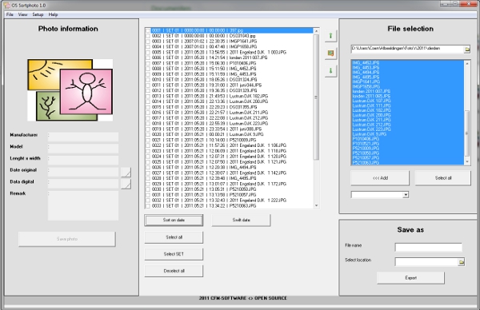
Task: Tick the checkbox for row 0013
Action: [148, 96]
